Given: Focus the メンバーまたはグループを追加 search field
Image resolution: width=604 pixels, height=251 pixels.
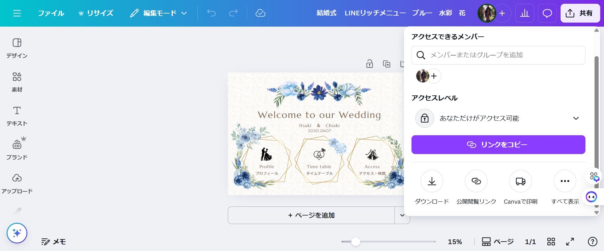Looking at the screenshot, I should point(498,55).
